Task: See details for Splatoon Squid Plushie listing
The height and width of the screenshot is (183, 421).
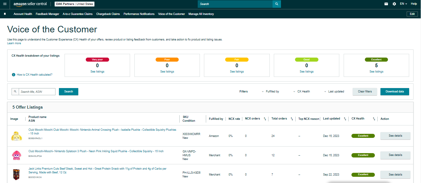Action: pyautogui.click(x=395, y=155)
